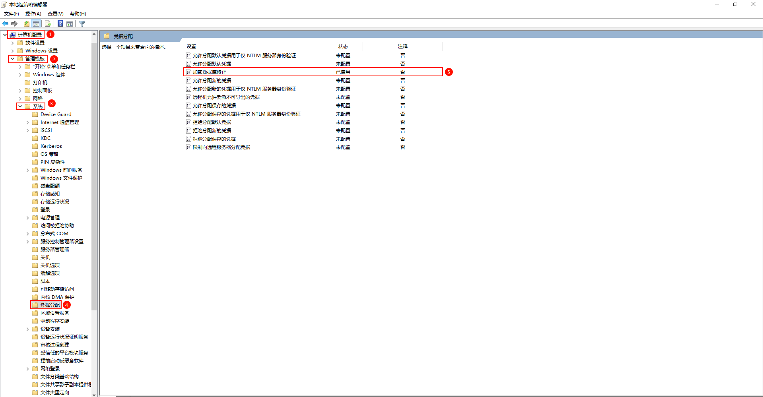Expand the 分布式 COM node
The height and width of the screenshot is (397, 763).
point(27,234)
